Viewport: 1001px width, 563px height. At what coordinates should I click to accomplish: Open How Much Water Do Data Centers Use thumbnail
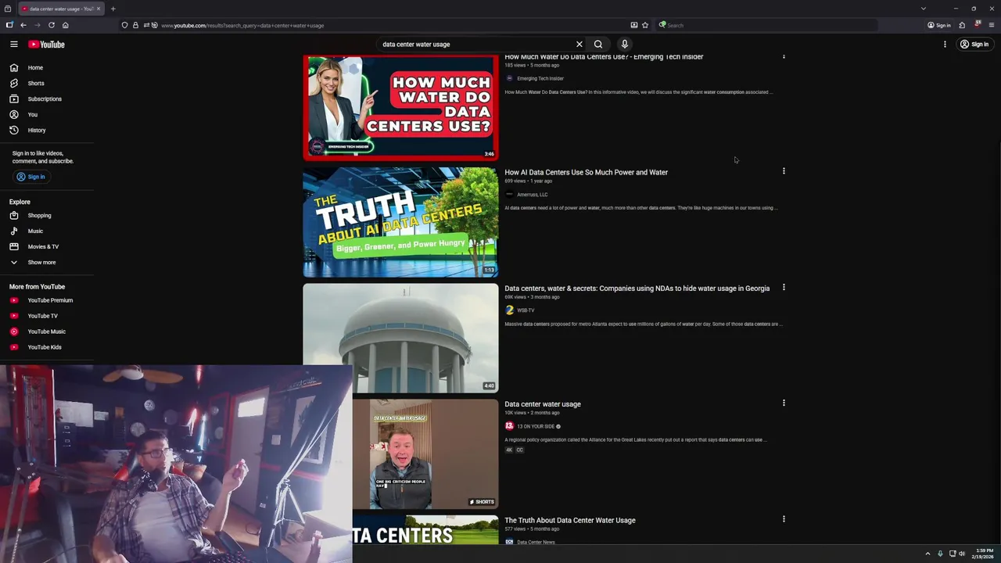pos(400,107)
